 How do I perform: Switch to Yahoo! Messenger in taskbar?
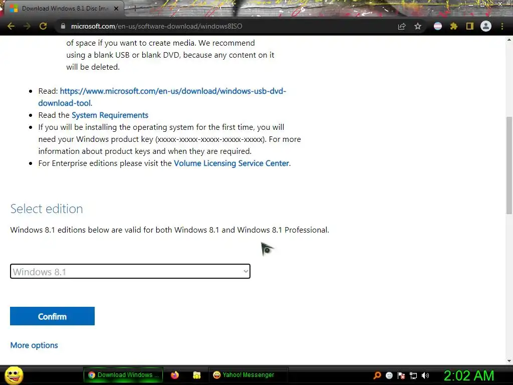pyautogui.click(x=248, y=375)
